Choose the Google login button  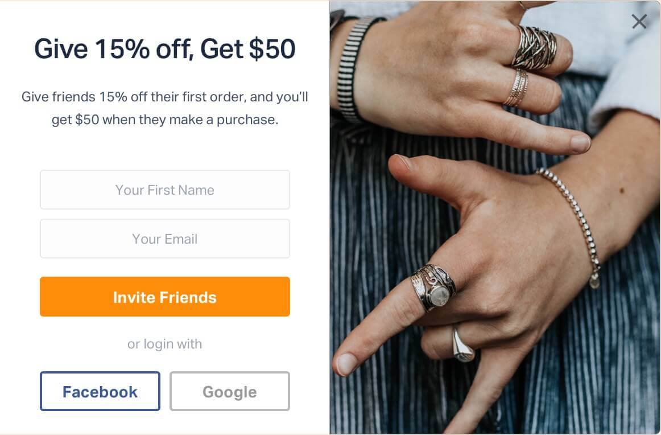pos(230,391)
